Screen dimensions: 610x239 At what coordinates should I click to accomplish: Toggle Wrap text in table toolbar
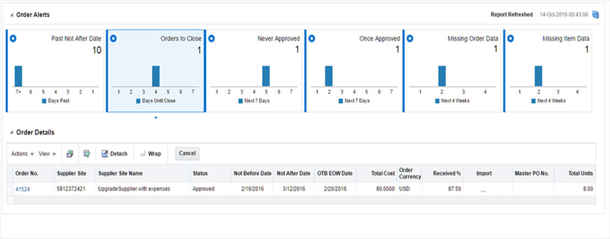point(150,154)
